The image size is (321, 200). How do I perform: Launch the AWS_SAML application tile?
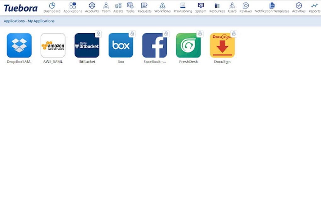pos(53,45)
